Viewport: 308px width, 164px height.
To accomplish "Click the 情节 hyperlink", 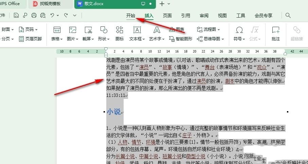I will pos(137,142).
